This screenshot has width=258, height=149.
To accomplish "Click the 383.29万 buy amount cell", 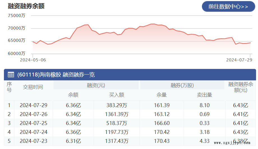I will (116, 105).
